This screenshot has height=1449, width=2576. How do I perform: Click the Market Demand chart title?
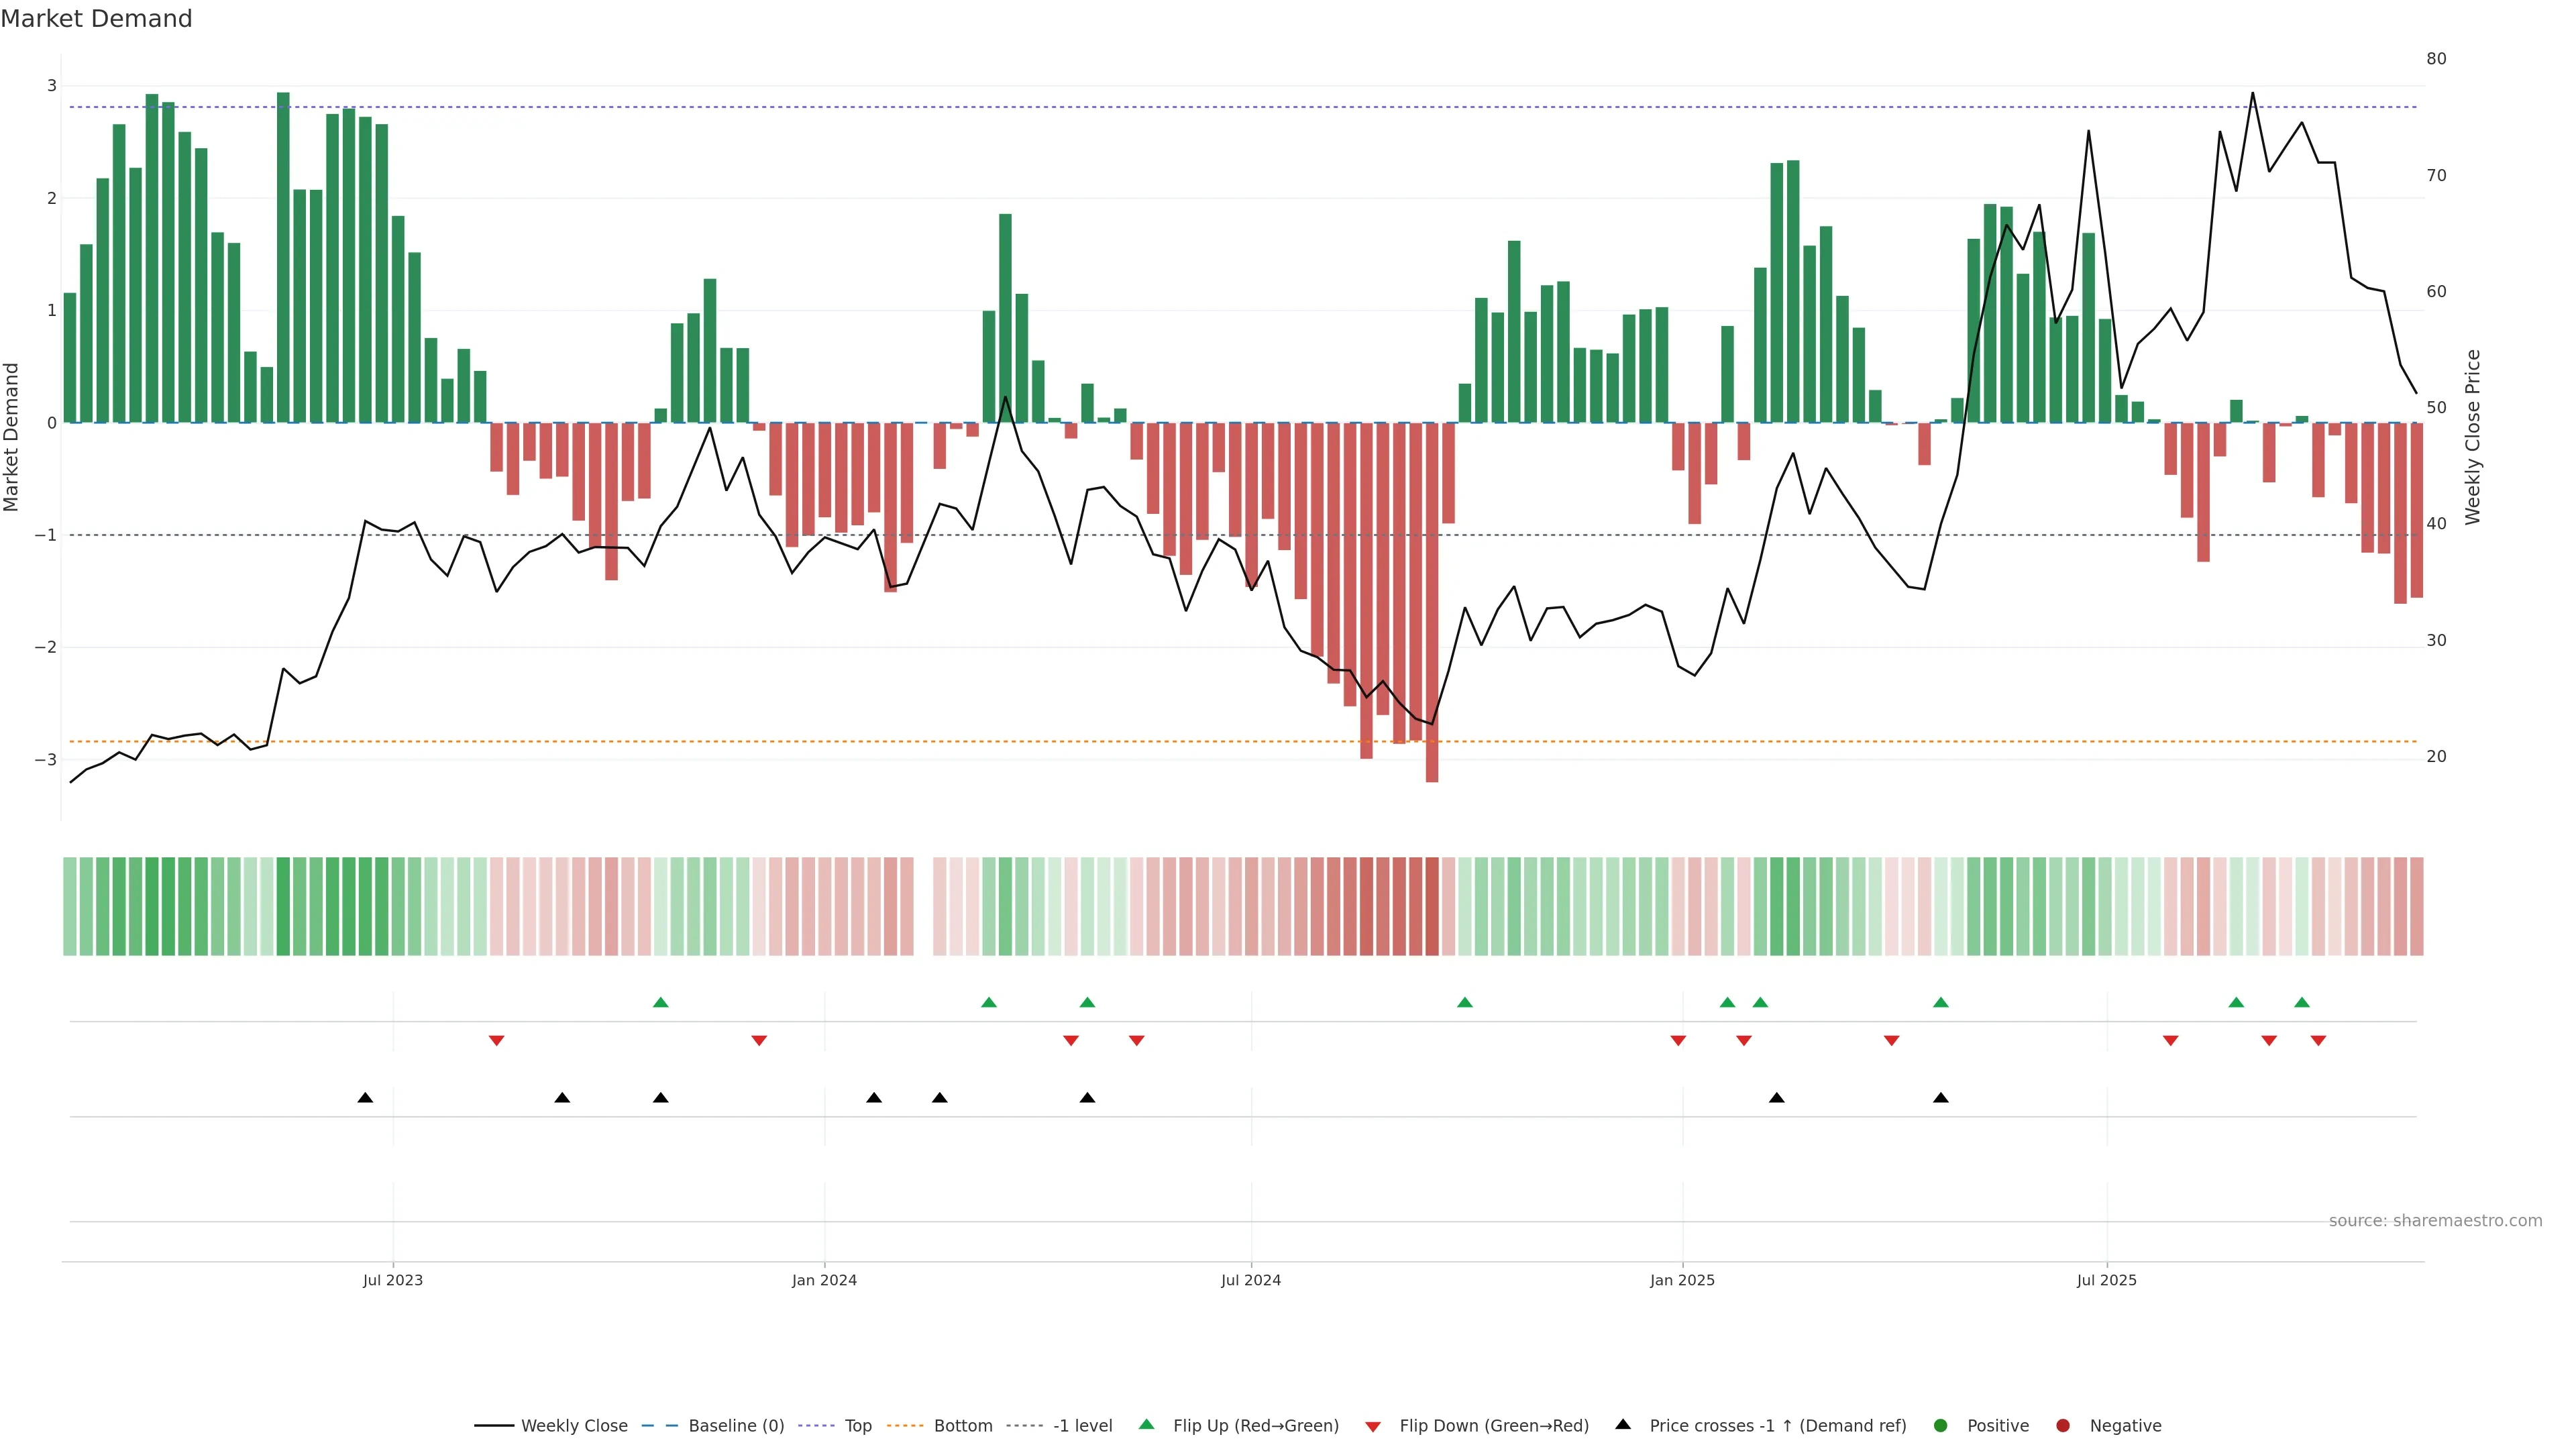coord(96,19)
